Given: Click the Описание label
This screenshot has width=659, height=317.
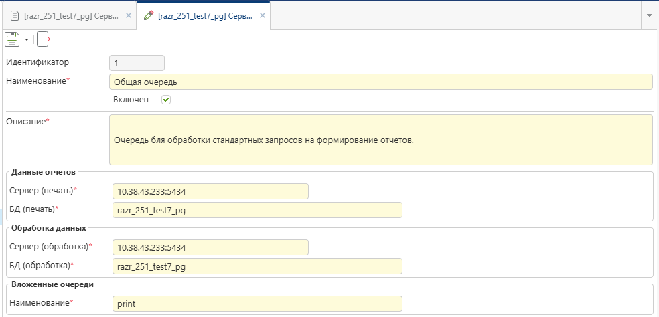Looking at the screenshot, I should click(27, 121).
